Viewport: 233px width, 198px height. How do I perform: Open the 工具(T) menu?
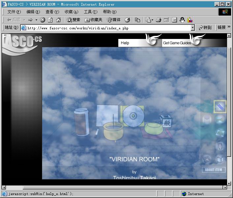point(91,12)
